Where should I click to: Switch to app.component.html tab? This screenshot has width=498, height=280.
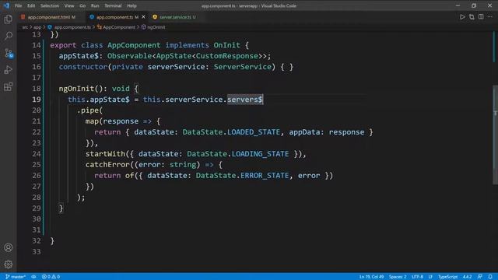[x=48, y=17]
